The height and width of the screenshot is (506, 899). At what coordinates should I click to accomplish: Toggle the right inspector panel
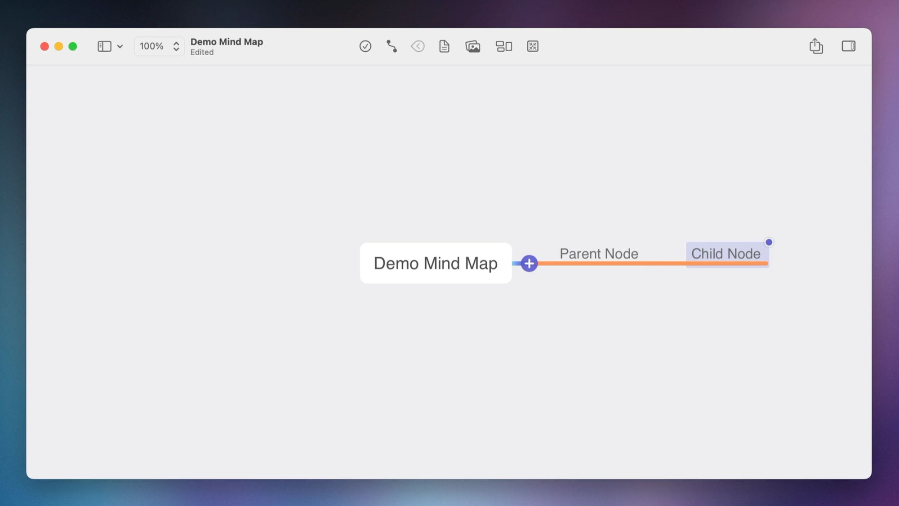[848, 46]
